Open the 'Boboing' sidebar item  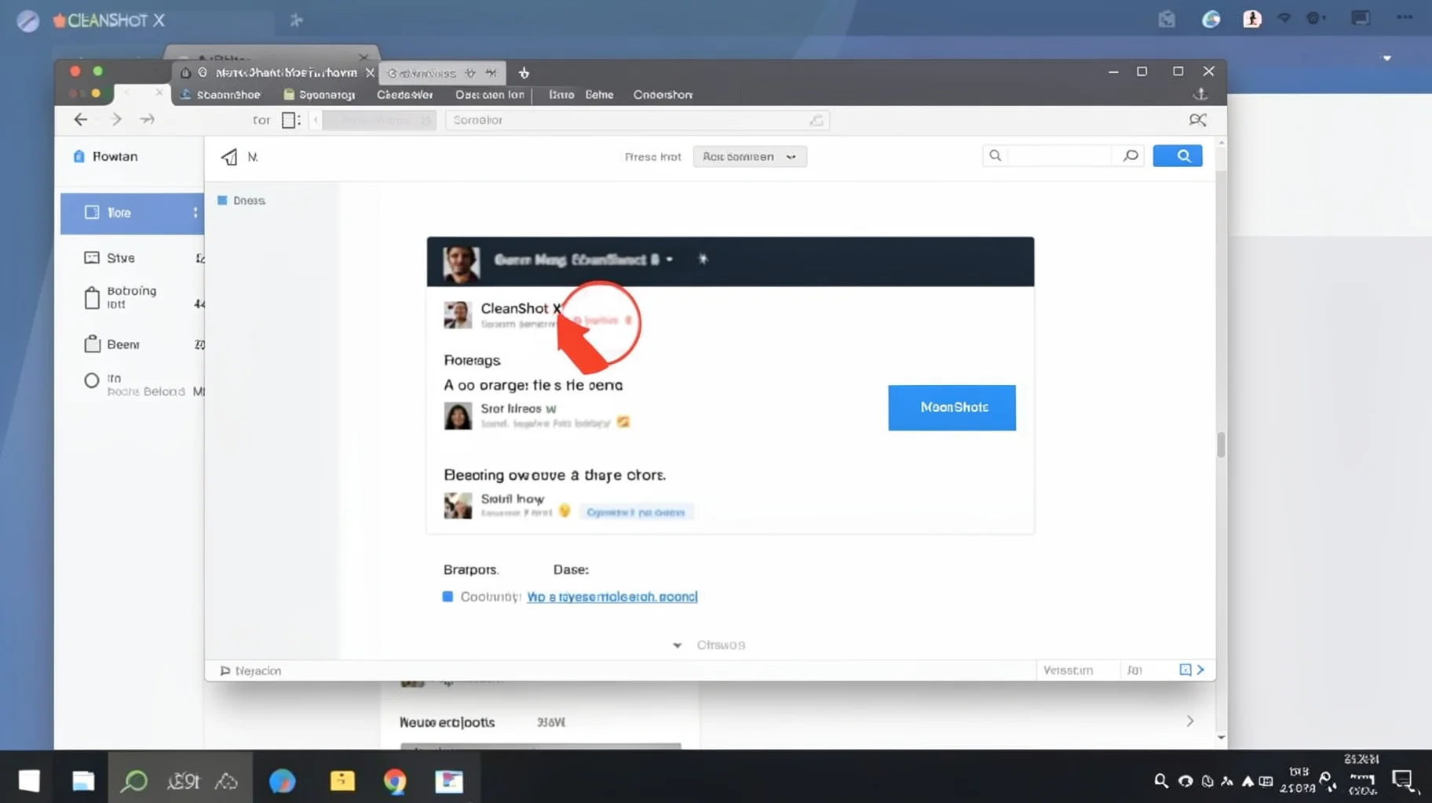click(131, 297)
